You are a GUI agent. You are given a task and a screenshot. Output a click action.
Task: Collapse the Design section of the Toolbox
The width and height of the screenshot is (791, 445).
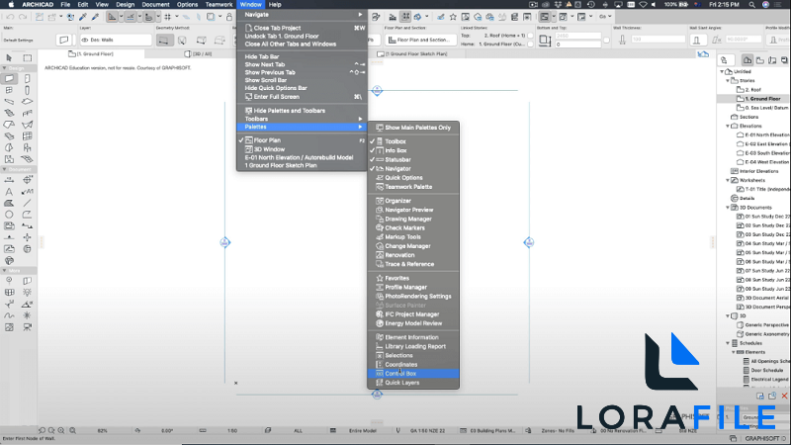[5, 68]
